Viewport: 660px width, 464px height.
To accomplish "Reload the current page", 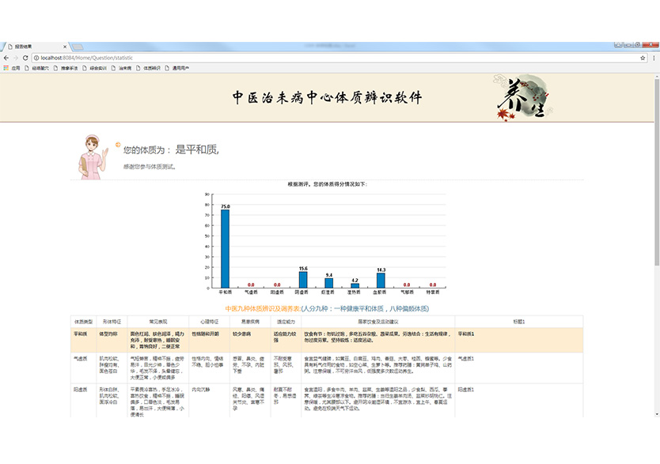I will 26,58.
